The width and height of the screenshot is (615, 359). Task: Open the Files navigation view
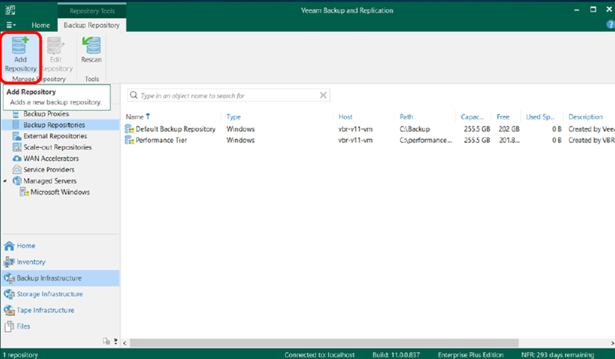tap(60, 326)
